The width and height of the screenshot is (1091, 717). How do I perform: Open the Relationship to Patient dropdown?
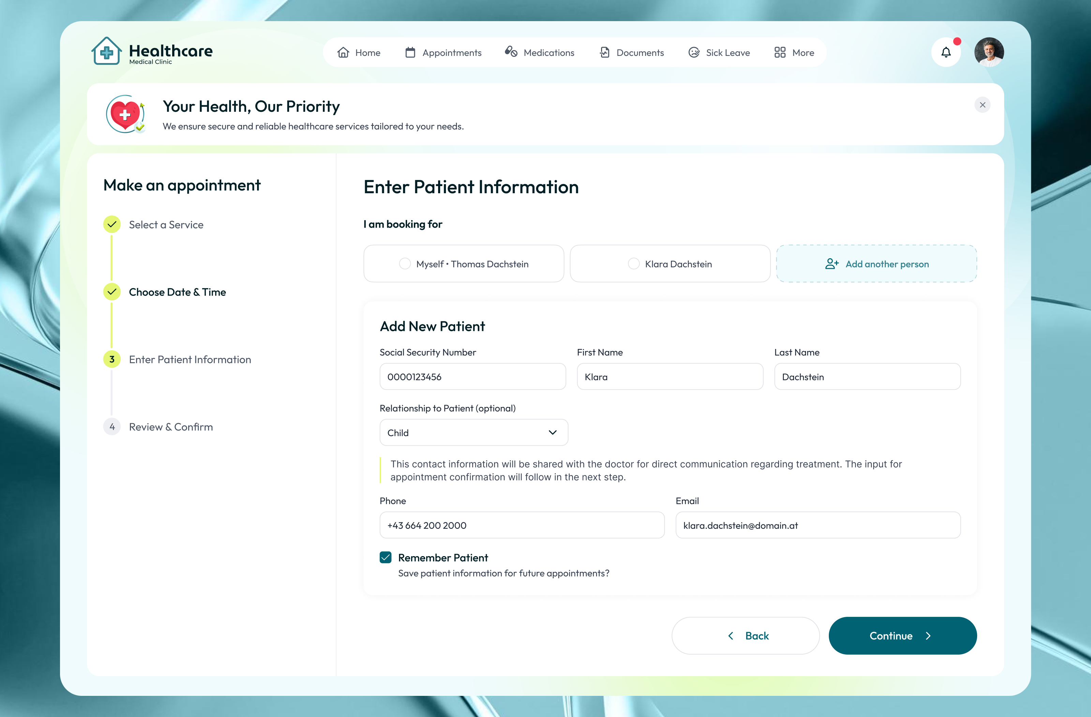[474, 432]
